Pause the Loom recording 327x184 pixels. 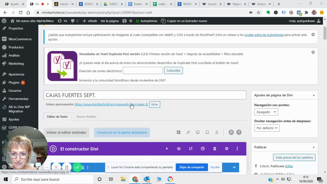click(x=66, y=167)
